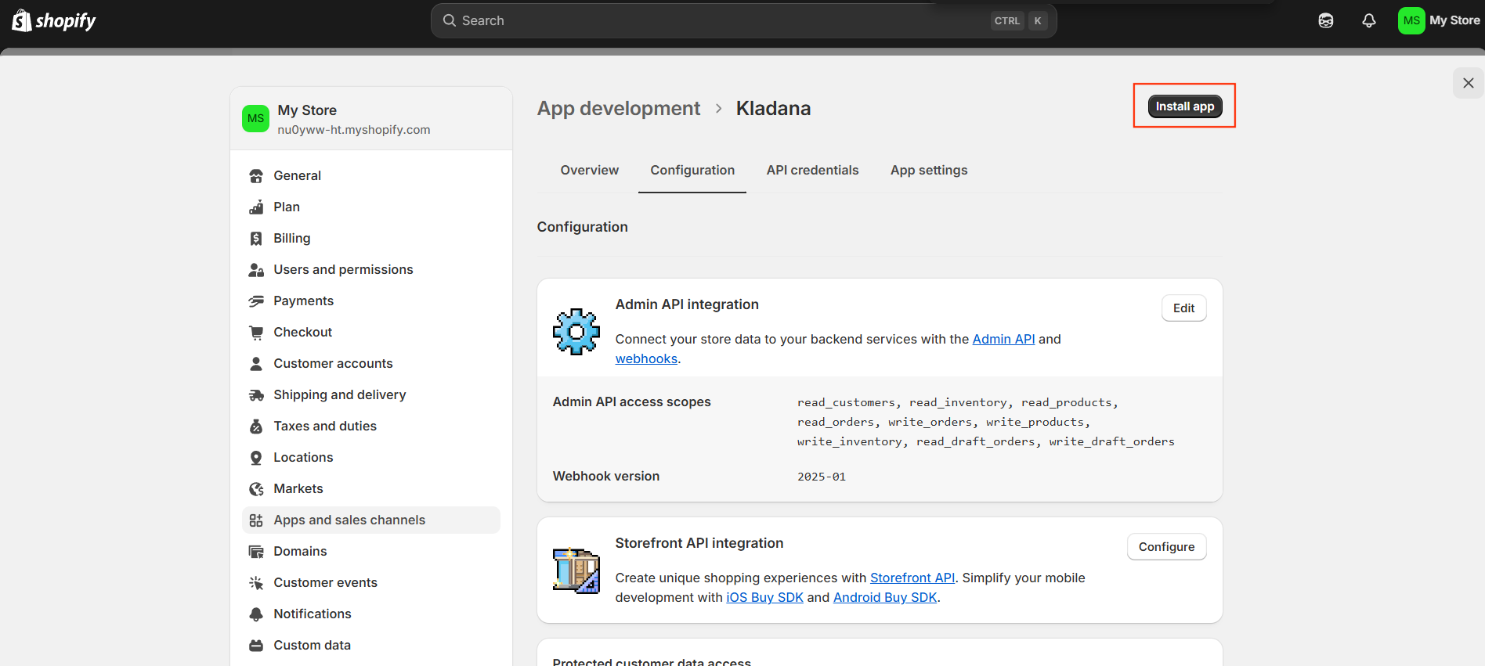Open Checkout settings
Image resolution: width=1485 pixels, height=666 pixels.
371,332
